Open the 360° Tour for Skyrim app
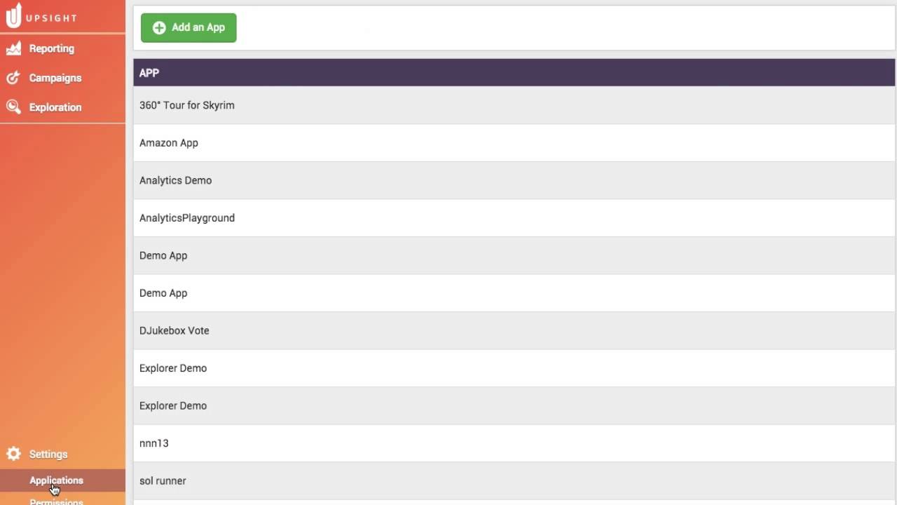 (x=187, y=105)
